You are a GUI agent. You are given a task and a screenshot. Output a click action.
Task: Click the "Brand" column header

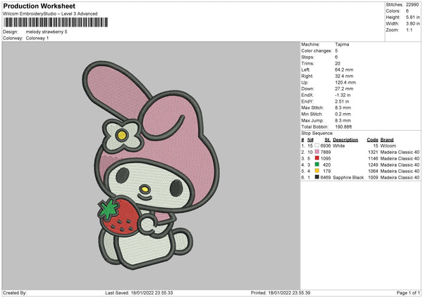click(x=387, y=140)
